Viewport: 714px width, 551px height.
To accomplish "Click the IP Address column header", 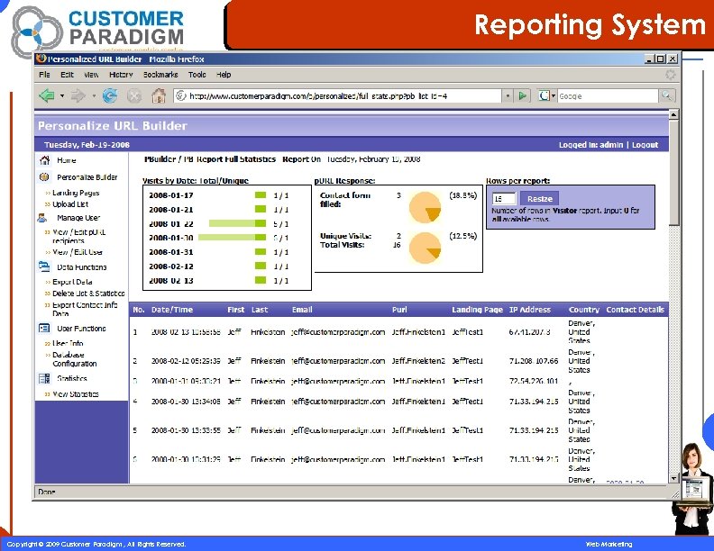I will [x=529, y=310].
